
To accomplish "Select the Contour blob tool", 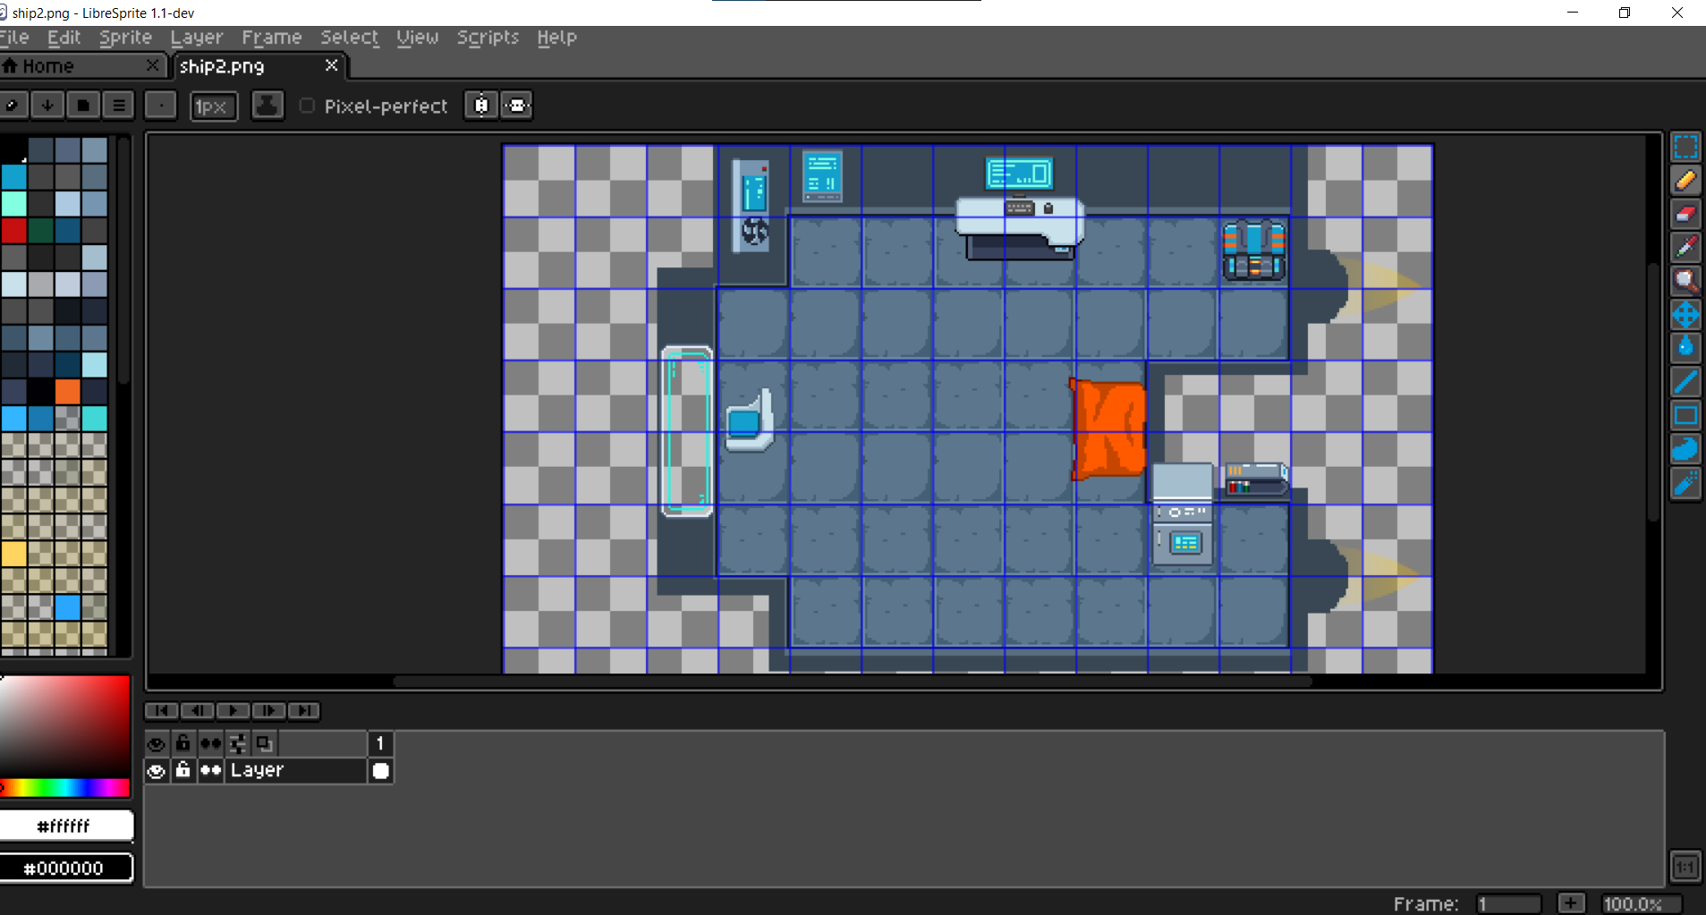I will click(x=1685, y=449).
